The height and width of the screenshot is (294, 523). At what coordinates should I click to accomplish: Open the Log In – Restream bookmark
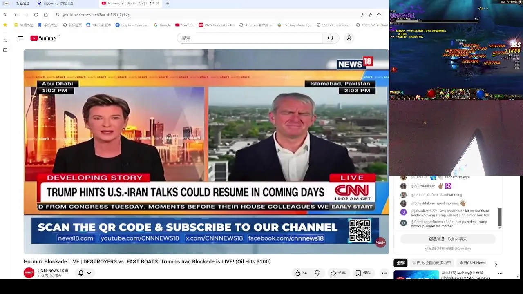click(x=132, y=25)
